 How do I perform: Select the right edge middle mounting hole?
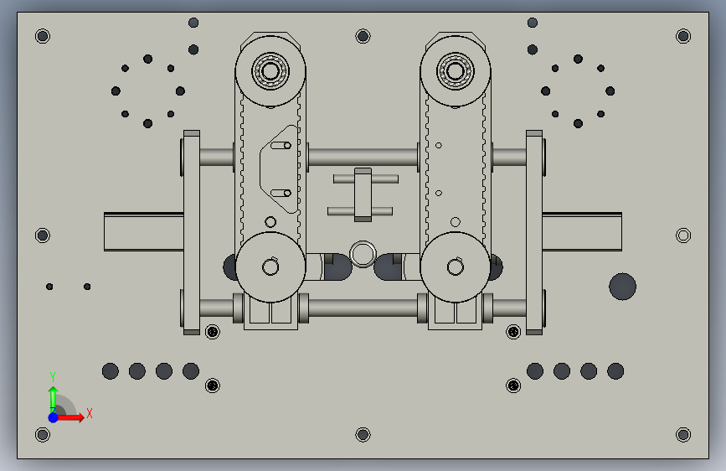coord(683,235)
